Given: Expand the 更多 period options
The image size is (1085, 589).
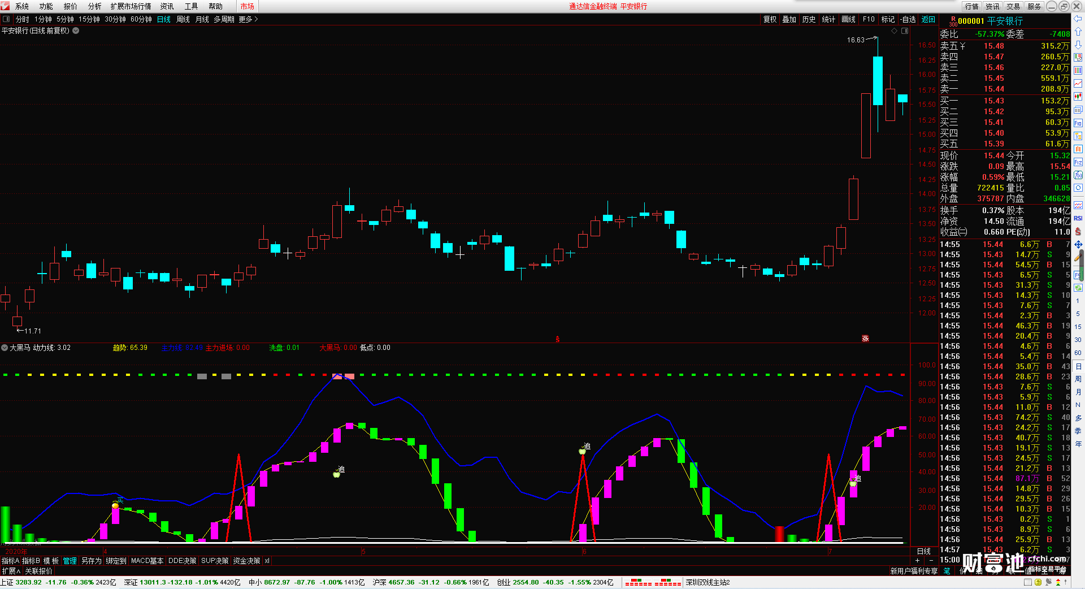Looking at the screenshot, I should click(x=248, y=19).
